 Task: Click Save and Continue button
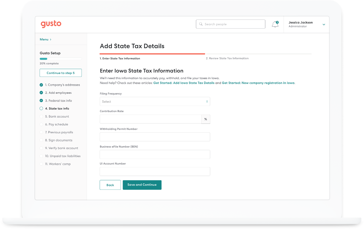tap(142, 185)
